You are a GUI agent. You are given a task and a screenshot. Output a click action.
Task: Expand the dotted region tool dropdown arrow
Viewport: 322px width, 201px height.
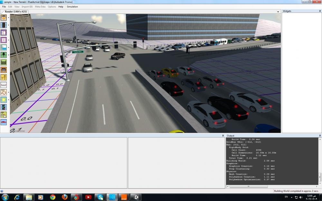8,40
